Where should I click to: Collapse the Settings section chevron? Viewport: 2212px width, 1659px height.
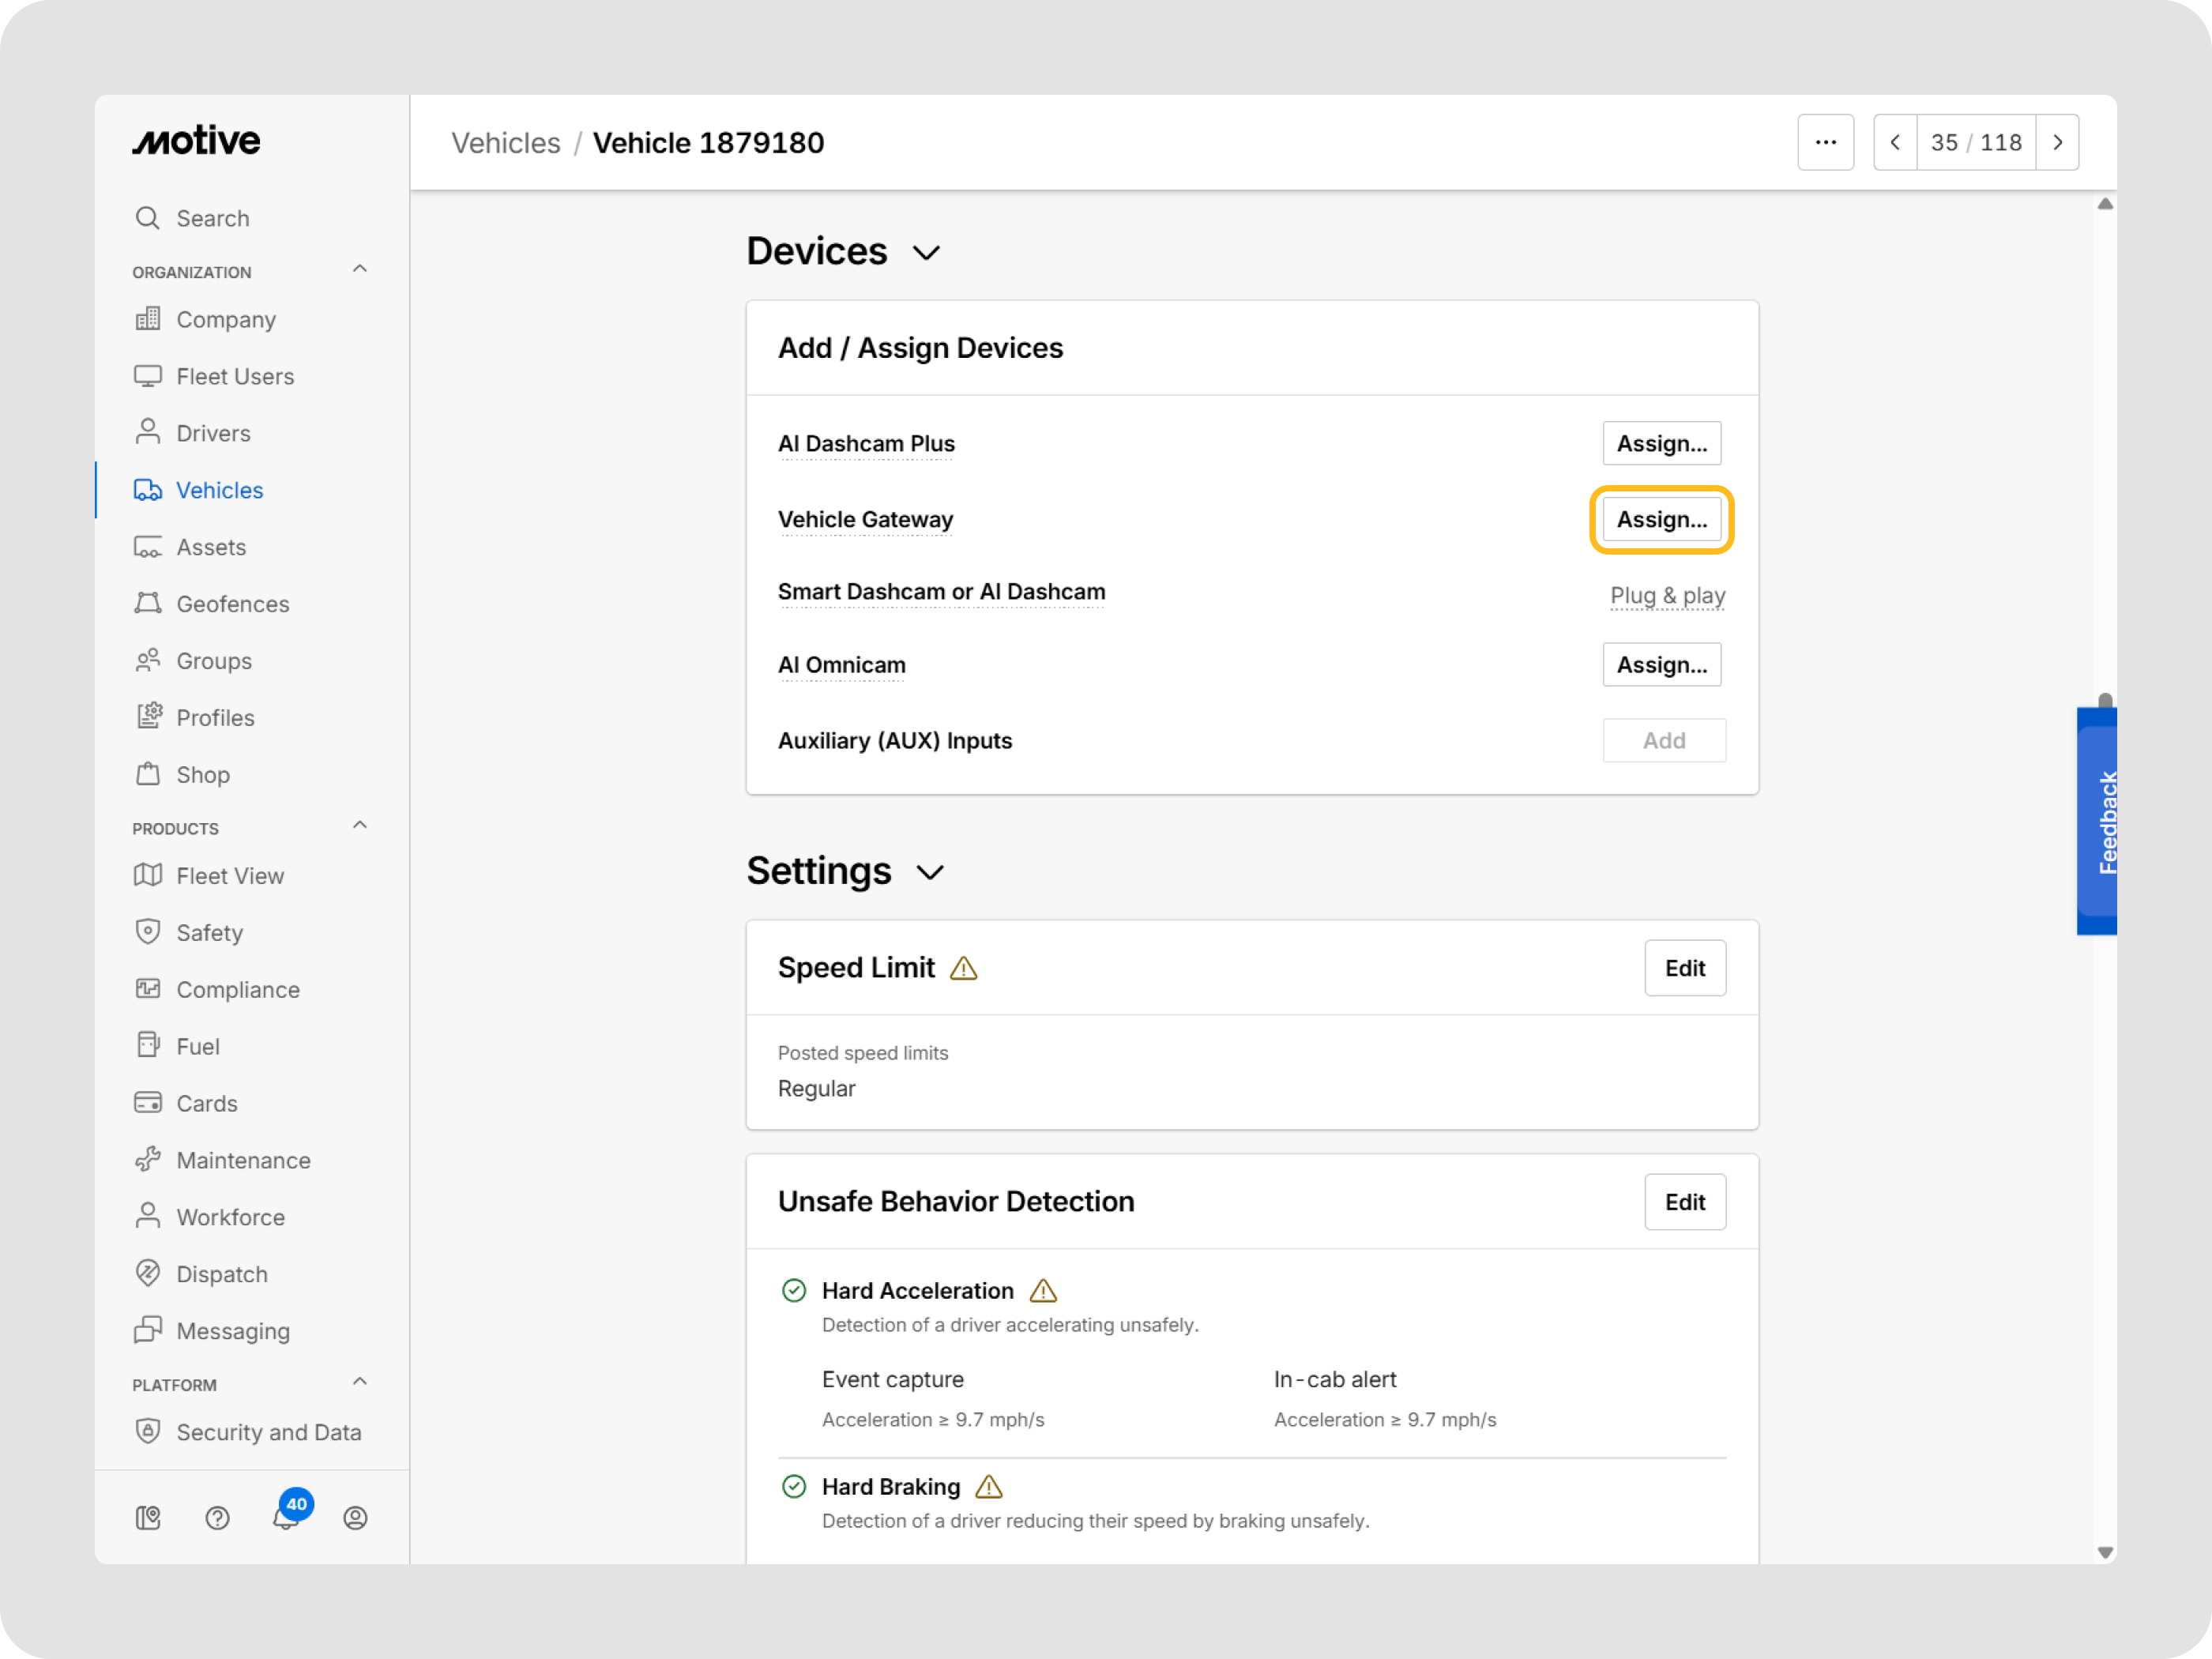[930, 873]
